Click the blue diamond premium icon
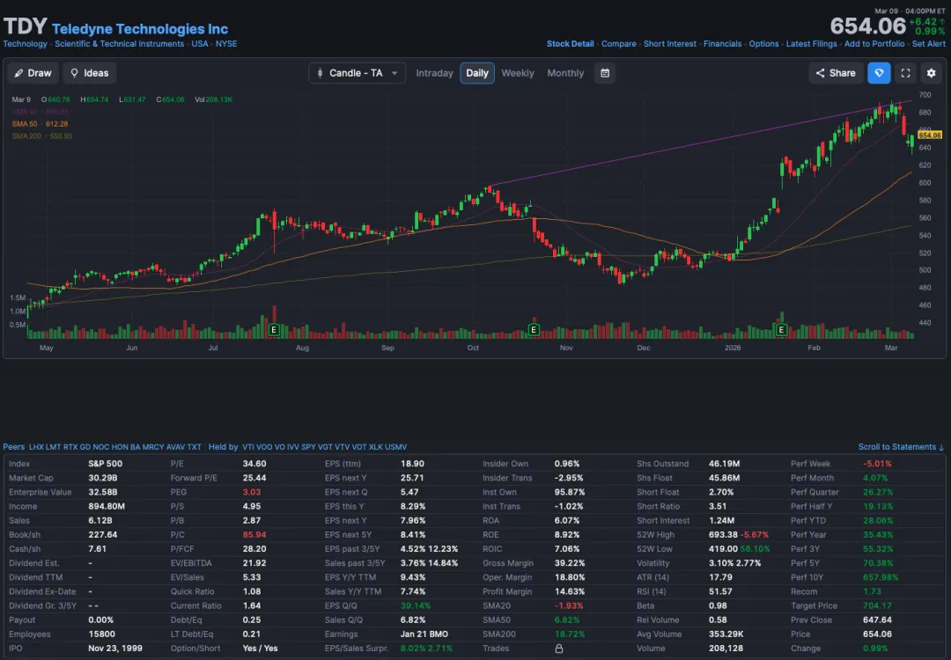 coord(879,73)
